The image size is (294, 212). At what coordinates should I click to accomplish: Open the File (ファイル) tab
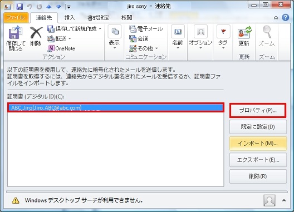16,18
